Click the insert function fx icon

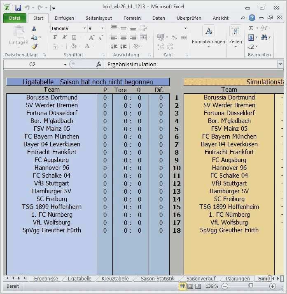pos(99,65)
